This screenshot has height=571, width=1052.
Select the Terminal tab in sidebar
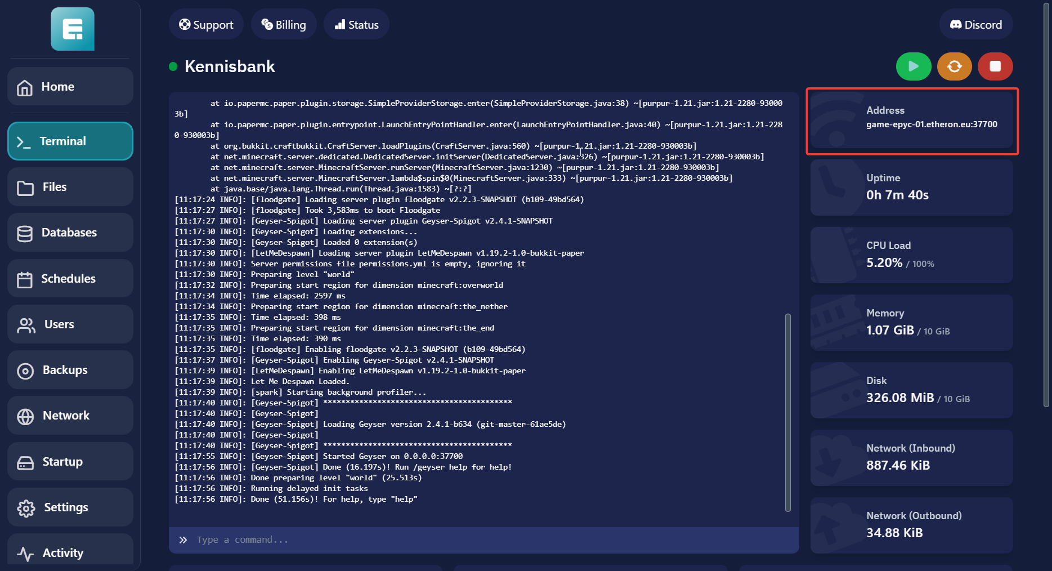pos(70,141)
